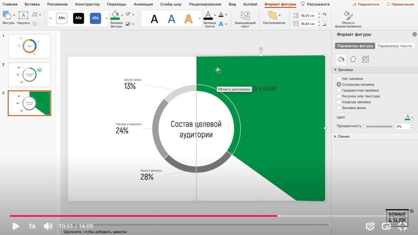Select the Рисунок или текстура radio button

point(338,96)
